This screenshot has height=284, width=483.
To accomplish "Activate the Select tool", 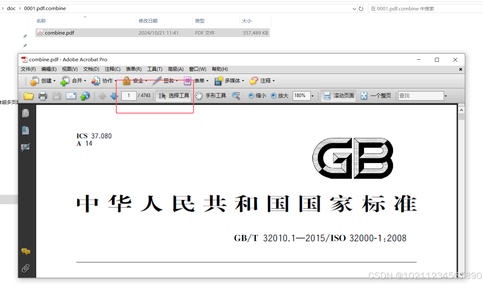I will pos(174,96).
